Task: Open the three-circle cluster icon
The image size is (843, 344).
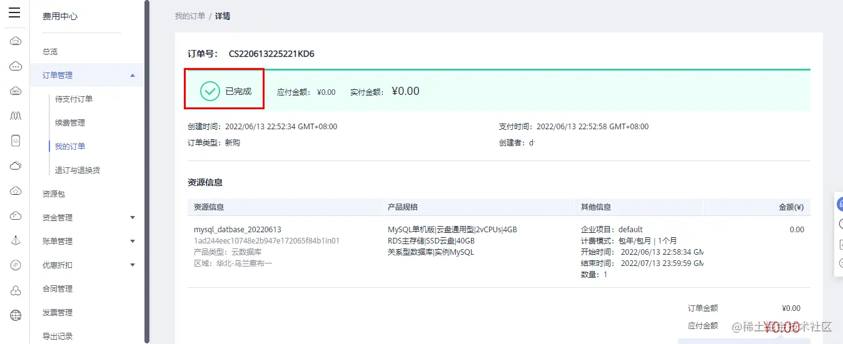Action: (16, 291)
